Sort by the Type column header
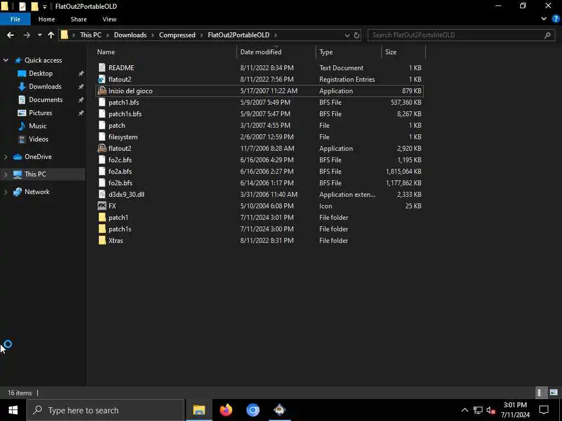This screenshot has height=421, width=562. coord(326,52)
